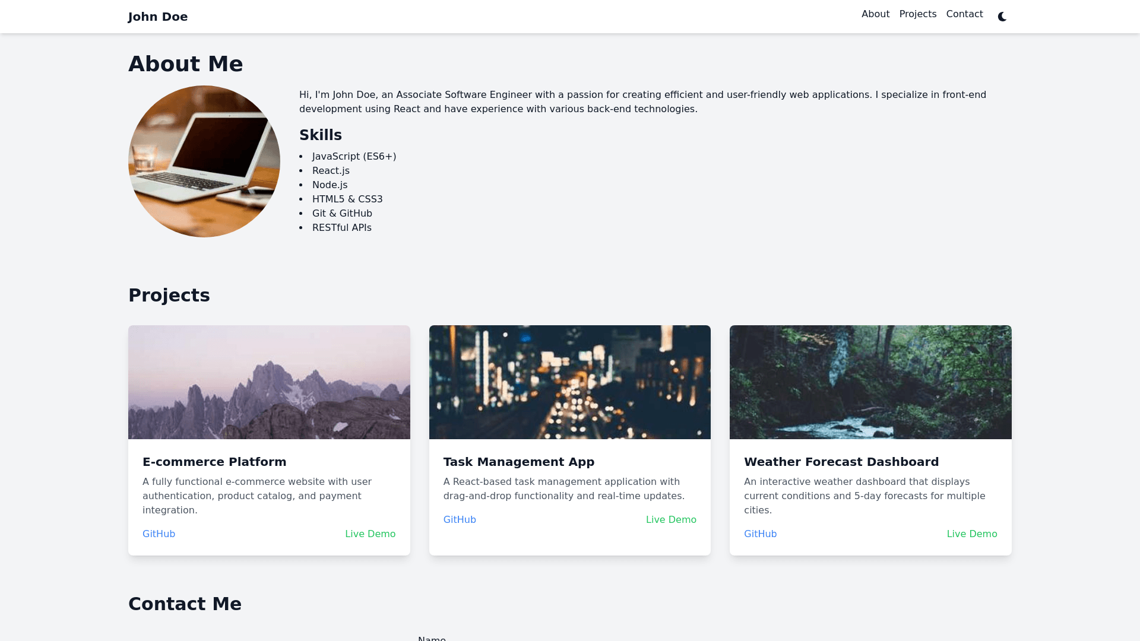Image resolution: width=1140 pixels, height=641 pixels.
Task: Open Task Management App GitHub link
Action: [460, 520]
